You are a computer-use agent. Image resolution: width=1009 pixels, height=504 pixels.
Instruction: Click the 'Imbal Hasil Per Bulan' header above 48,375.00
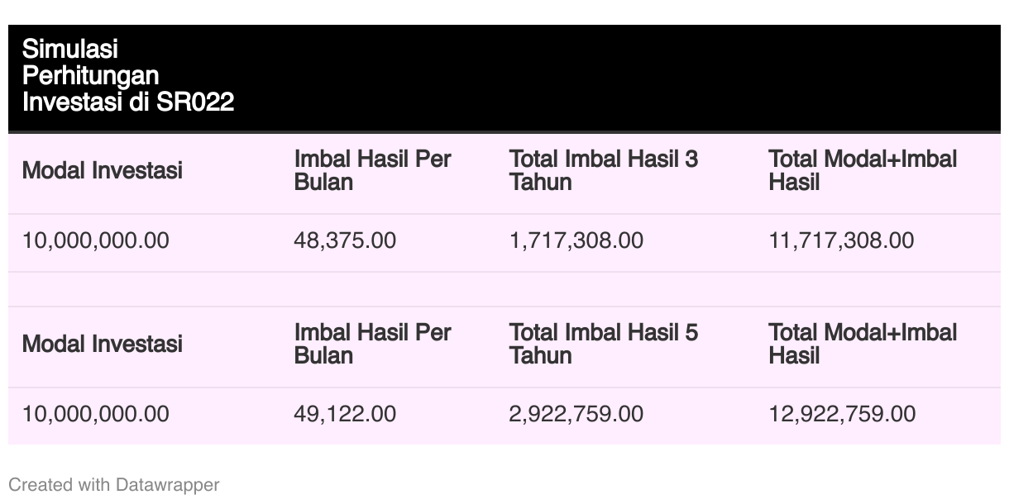click(372, 170)
